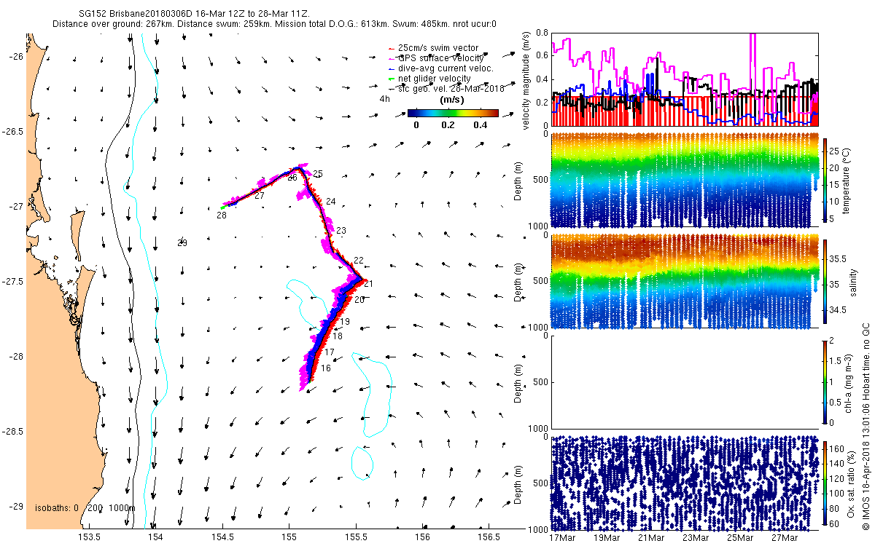Click the 153.5 longitude tick label
Screen dimensions: 875x546
click(89, 537)
